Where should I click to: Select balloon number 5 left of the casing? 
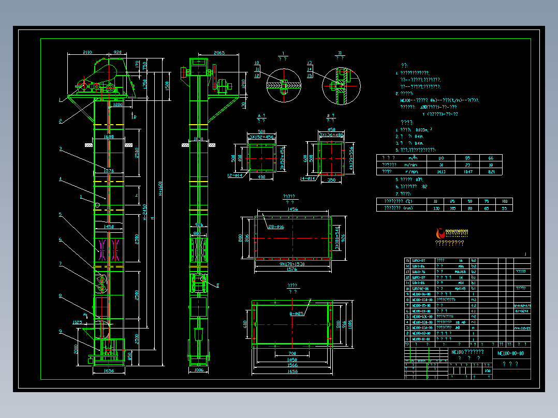(x=60, y=215)
